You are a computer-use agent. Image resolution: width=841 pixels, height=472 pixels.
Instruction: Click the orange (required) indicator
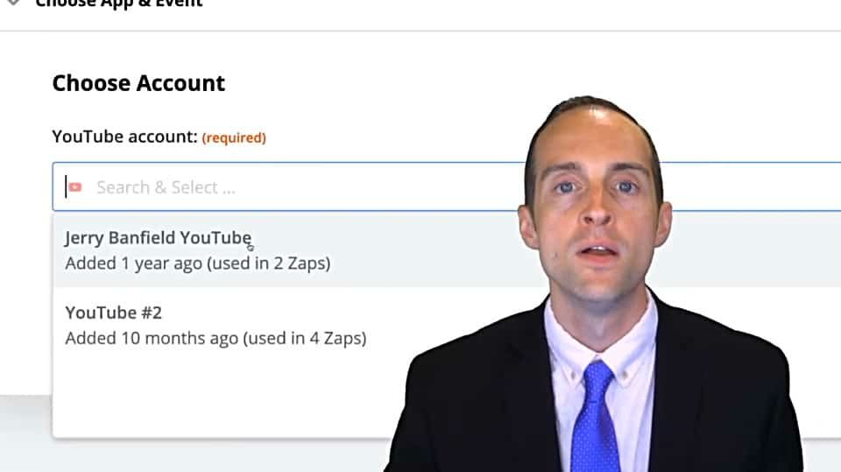point(234,137)
